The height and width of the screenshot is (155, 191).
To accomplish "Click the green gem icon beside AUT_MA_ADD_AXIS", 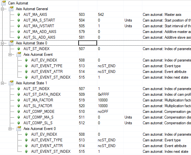I will click(x=19, y=31).
